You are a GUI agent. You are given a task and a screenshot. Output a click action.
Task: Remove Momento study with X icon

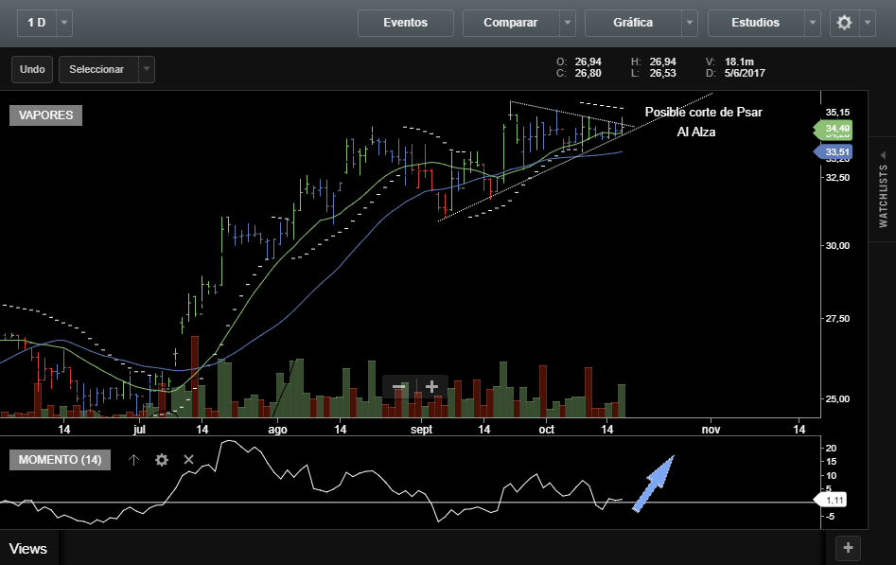tap(188, 460)
